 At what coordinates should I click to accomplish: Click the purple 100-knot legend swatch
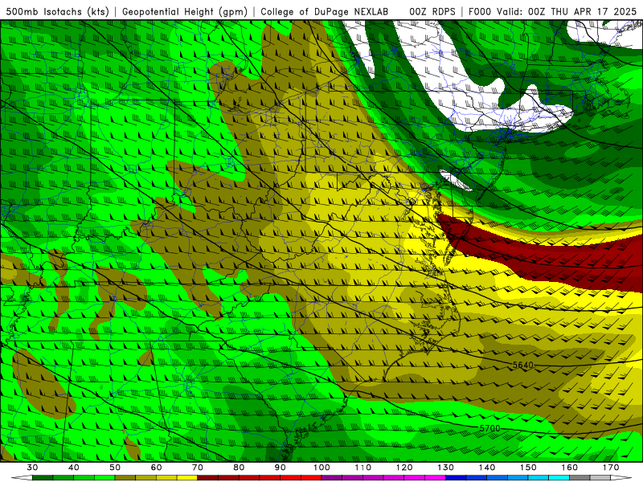click(332, 477)
